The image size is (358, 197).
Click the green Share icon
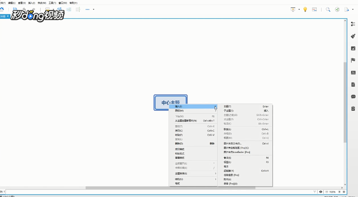click(337, 9)
